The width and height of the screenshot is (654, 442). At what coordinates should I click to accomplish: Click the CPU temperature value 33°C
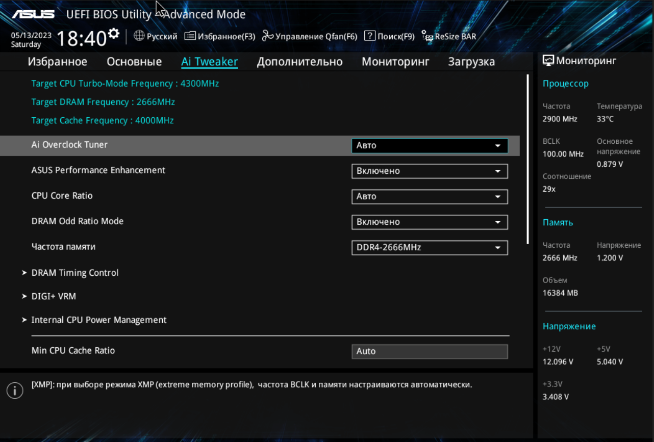coord(606,119)
